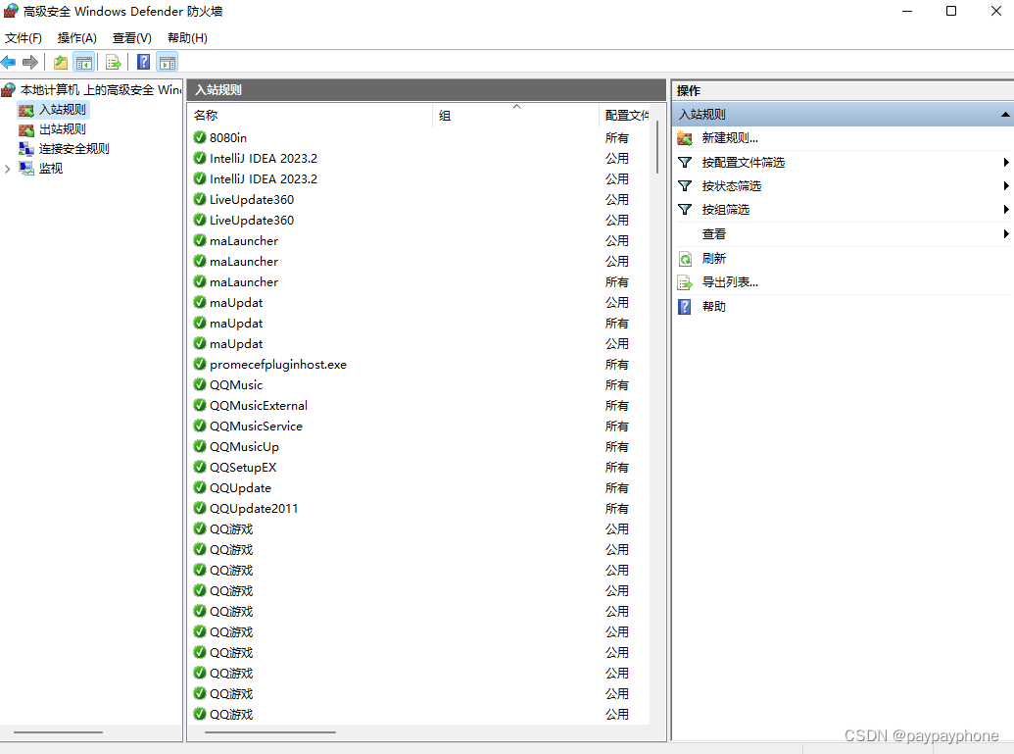Select the QQMusicService rule row
The image size is (1014, 754).
click(420, 426)
